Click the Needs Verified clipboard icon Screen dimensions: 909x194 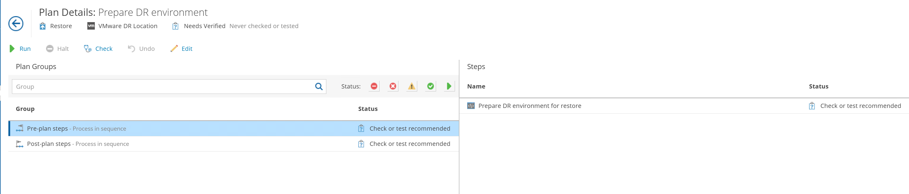click(175, 26)
